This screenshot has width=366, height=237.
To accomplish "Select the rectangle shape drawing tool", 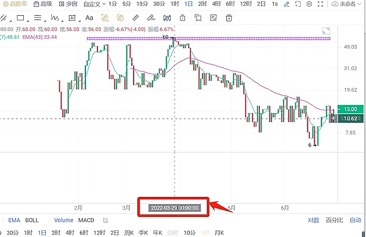I will pyautogui.click(x=21, y=18).
